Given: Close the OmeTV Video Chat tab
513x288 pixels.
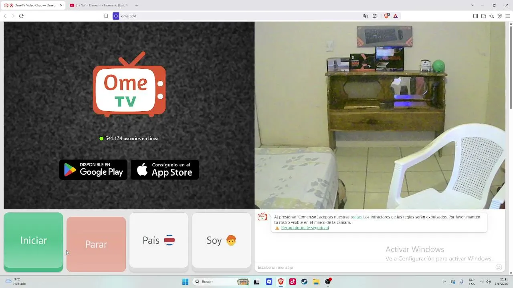Looking at the screenshot, I should pyautogui.click(x=61, y=5).
